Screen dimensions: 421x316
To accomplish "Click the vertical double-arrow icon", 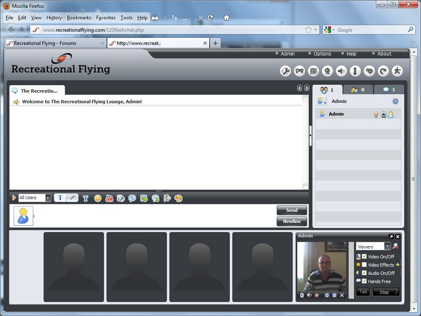I will 355,71.
